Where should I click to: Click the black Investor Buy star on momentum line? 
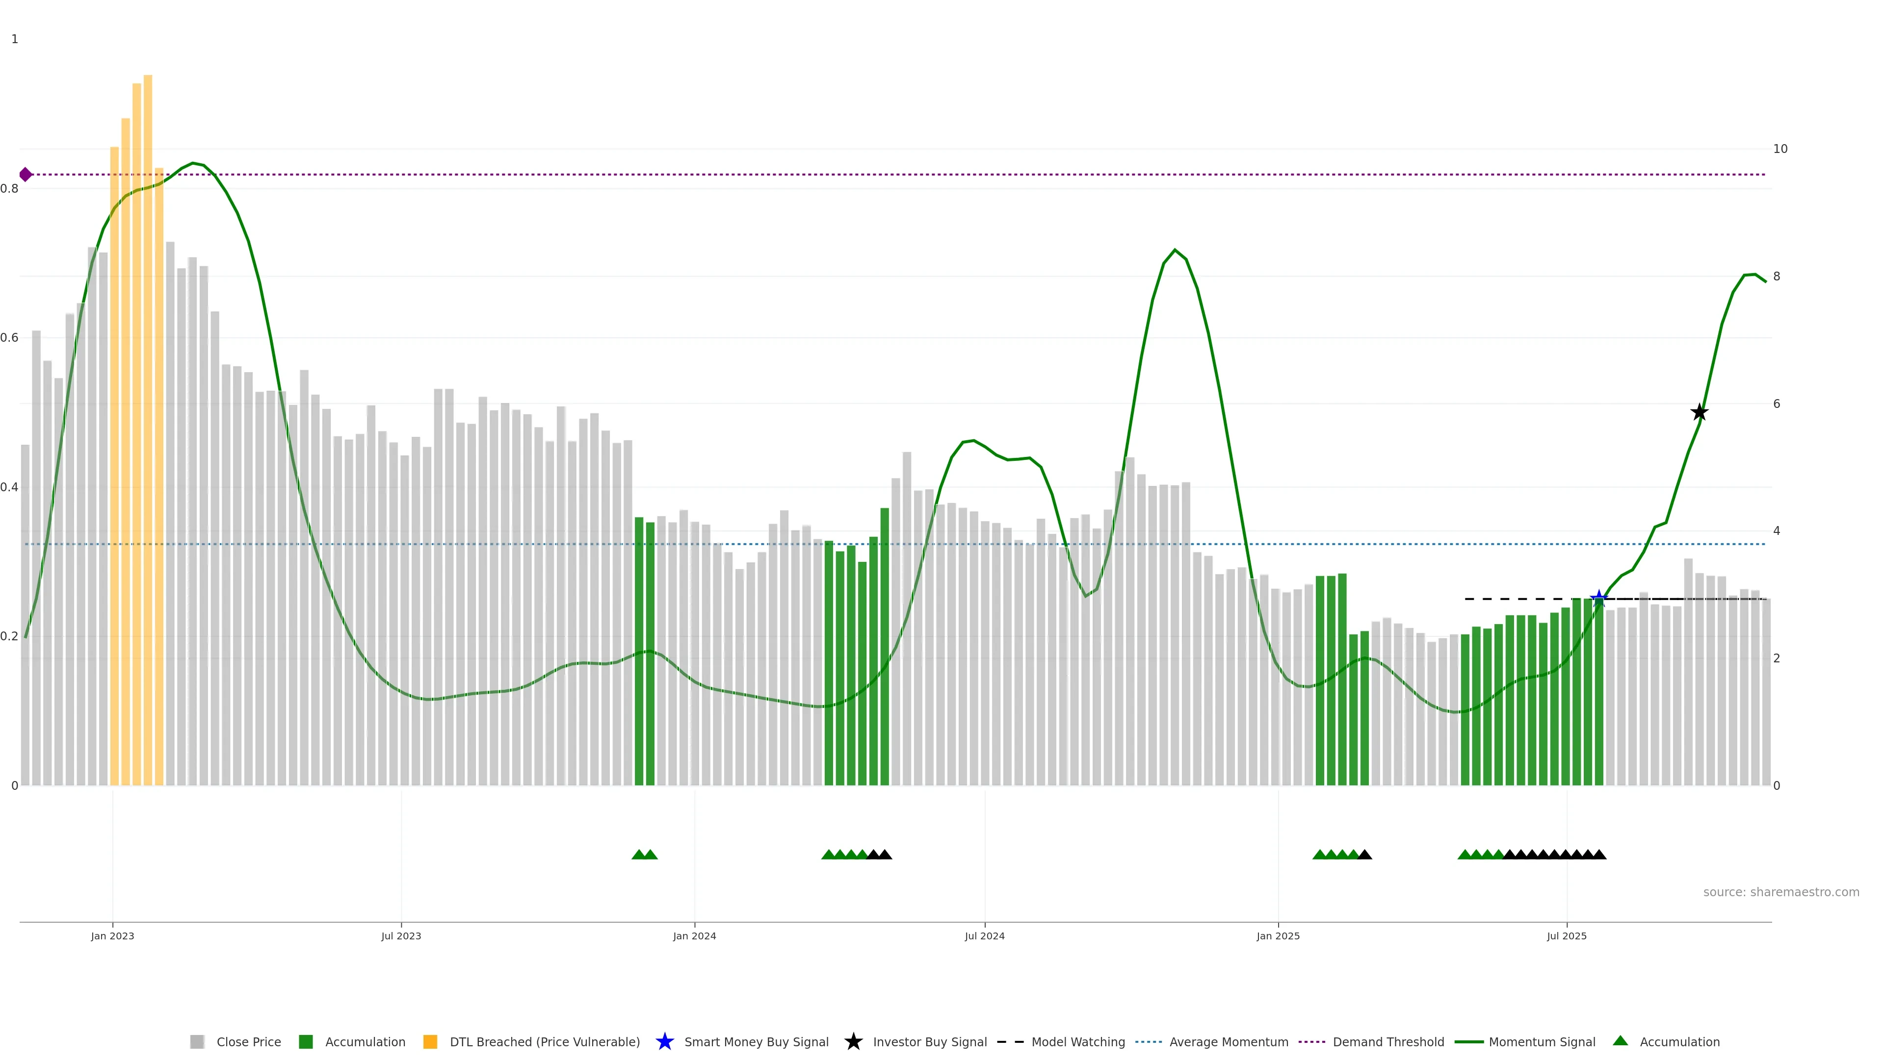[1699, 412]
